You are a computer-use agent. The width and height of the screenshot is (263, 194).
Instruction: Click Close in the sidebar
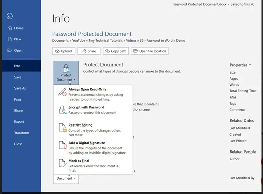coord(22,144)
